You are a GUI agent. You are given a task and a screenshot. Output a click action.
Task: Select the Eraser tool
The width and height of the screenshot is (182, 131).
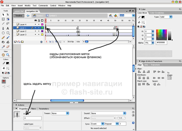(x=8, y=47)
